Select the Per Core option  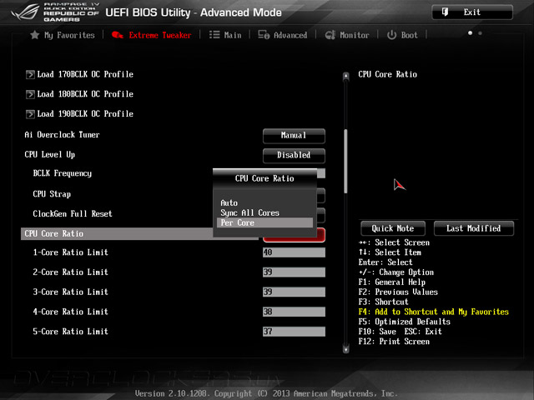[264, 222]
